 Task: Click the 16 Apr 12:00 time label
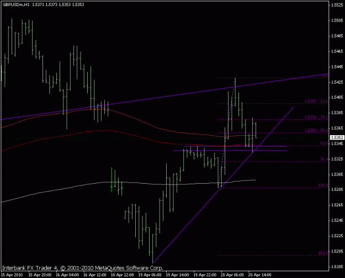point(95,275)
